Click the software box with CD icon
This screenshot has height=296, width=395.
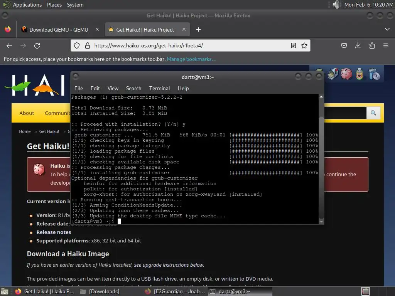click(374, 74)
